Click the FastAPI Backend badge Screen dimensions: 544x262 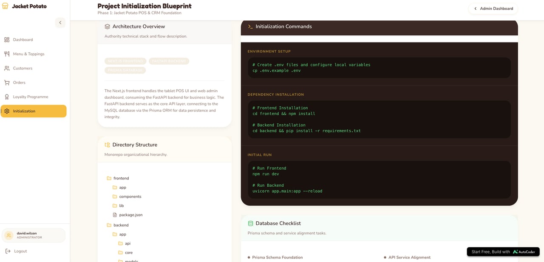[169, 61]
